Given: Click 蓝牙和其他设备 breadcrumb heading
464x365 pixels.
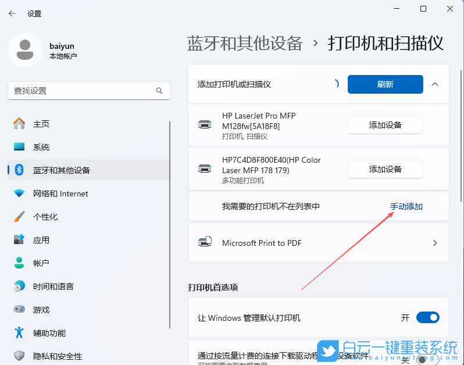Looking at the screenshot, I should [x=245, y=43].
